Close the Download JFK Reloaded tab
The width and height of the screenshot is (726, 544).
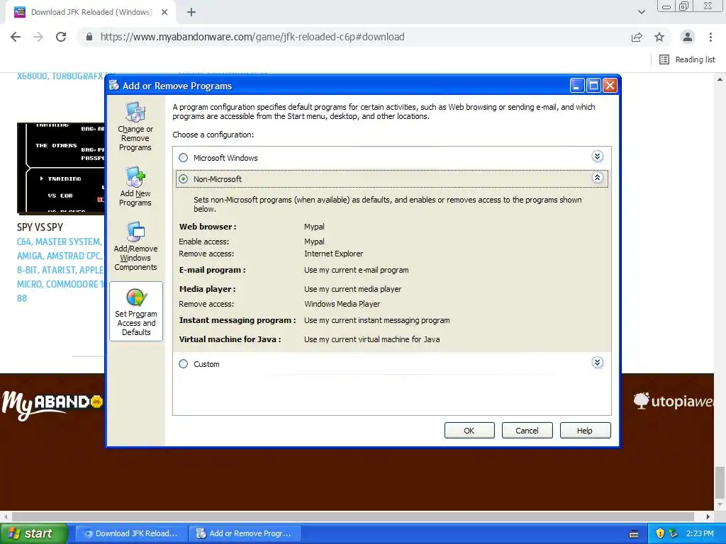click(164, 12)
